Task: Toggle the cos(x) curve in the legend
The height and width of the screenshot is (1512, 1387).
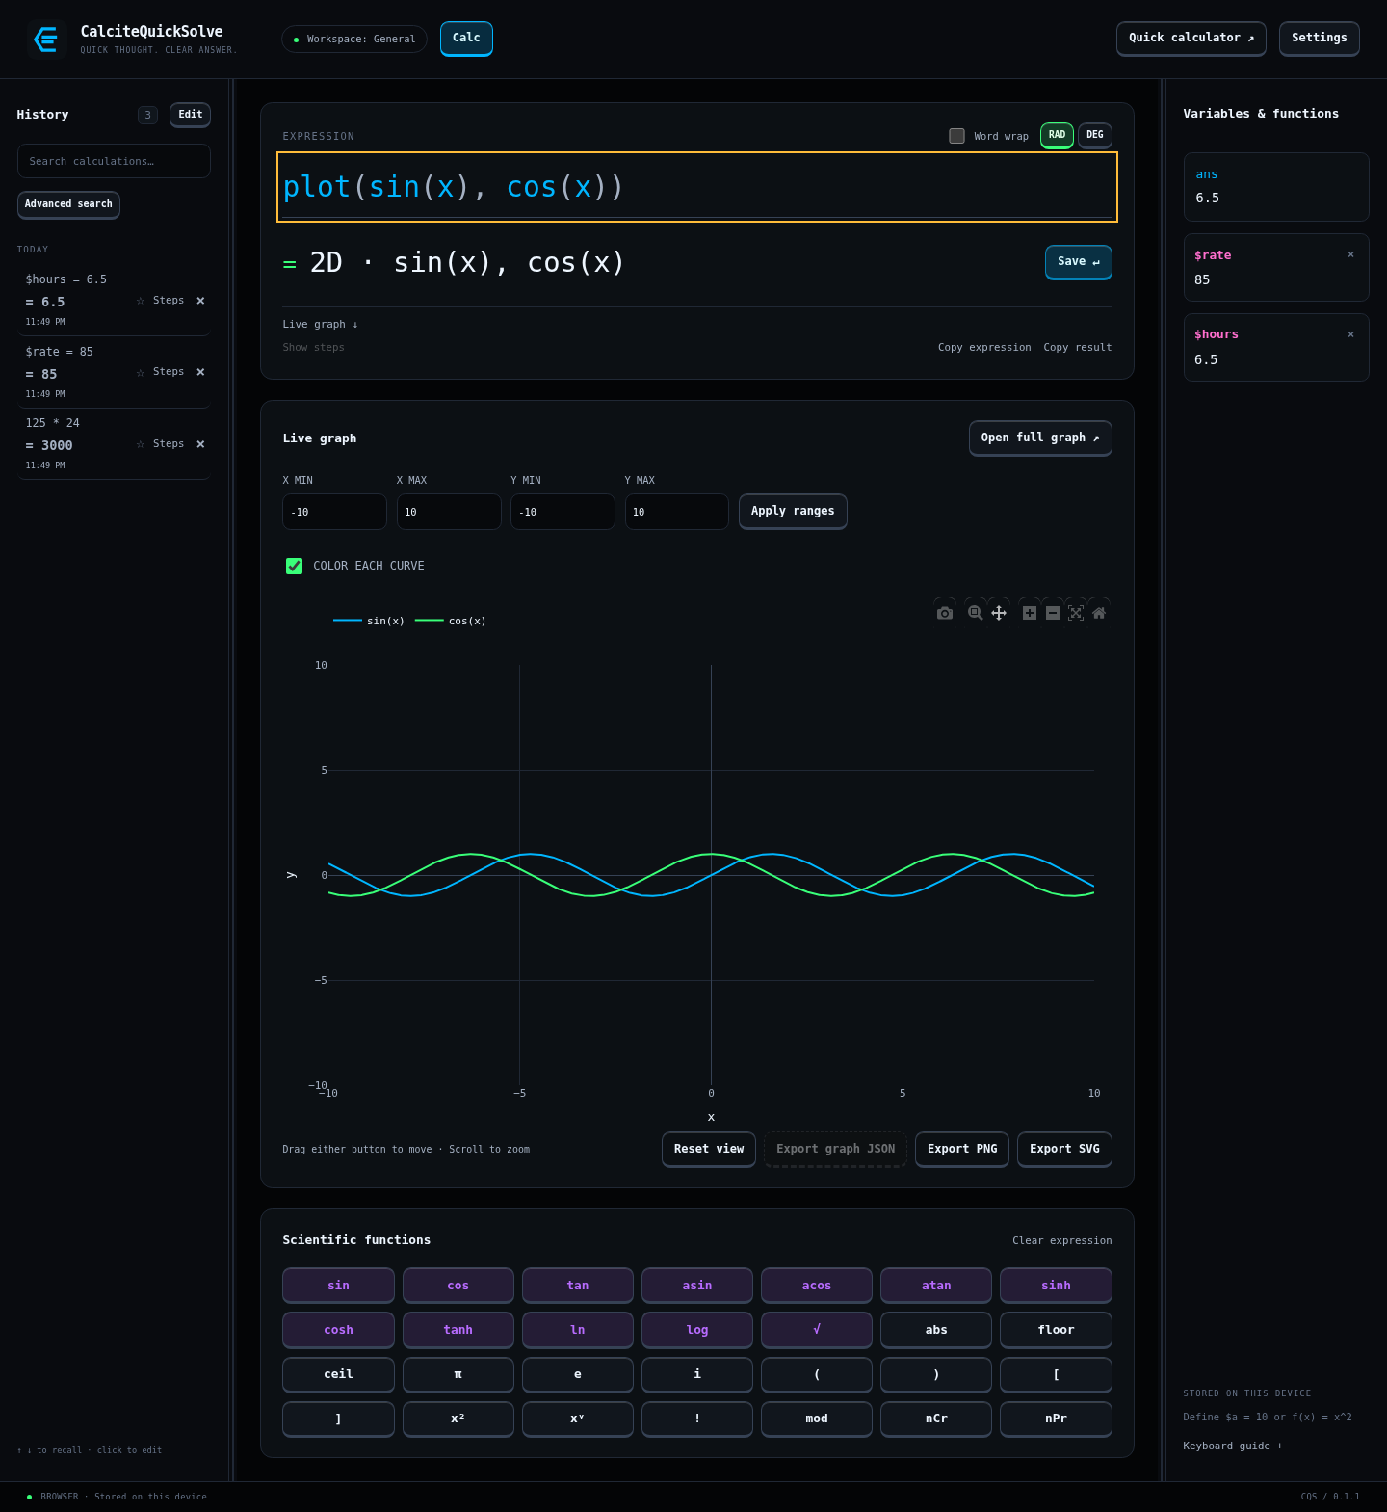Action: point(451,621)
